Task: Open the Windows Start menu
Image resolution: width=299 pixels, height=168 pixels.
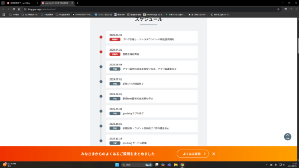Action: [117, 165]
